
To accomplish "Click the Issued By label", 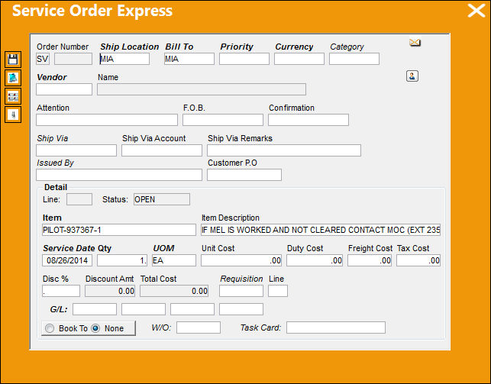I will [55, 163].
